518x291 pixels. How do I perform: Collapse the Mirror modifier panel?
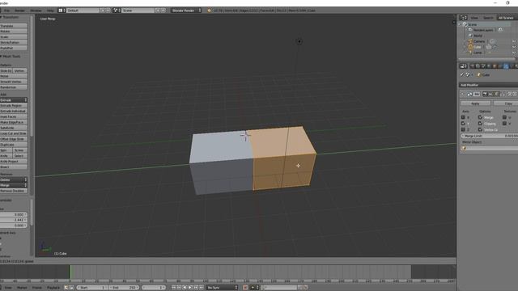(x=462, y=94)
